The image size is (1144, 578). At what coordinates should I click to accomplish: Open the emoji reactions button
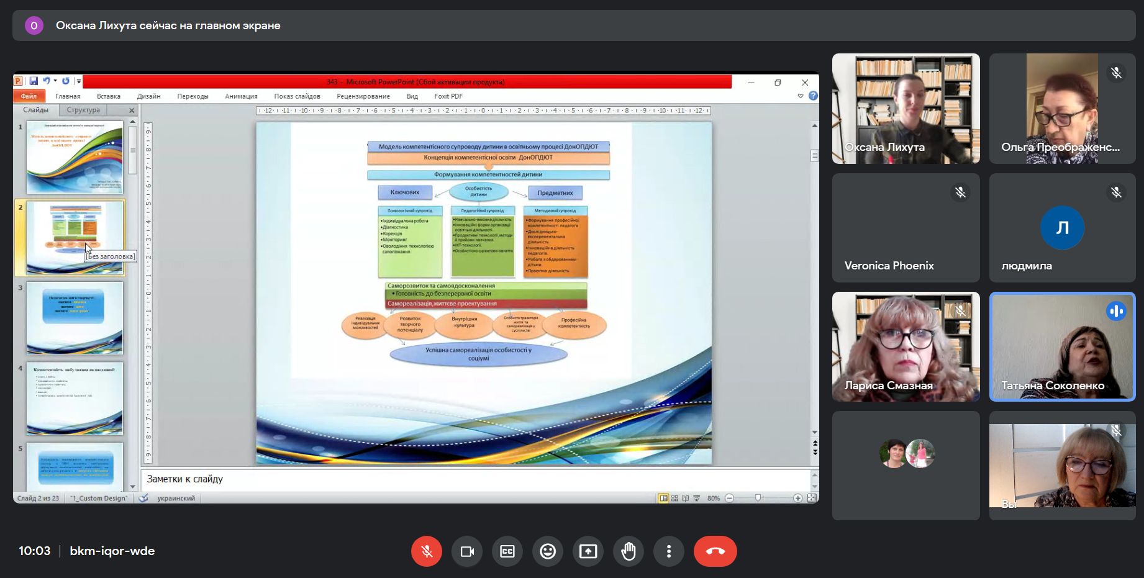pyautogui.click(x=548, y=551)
